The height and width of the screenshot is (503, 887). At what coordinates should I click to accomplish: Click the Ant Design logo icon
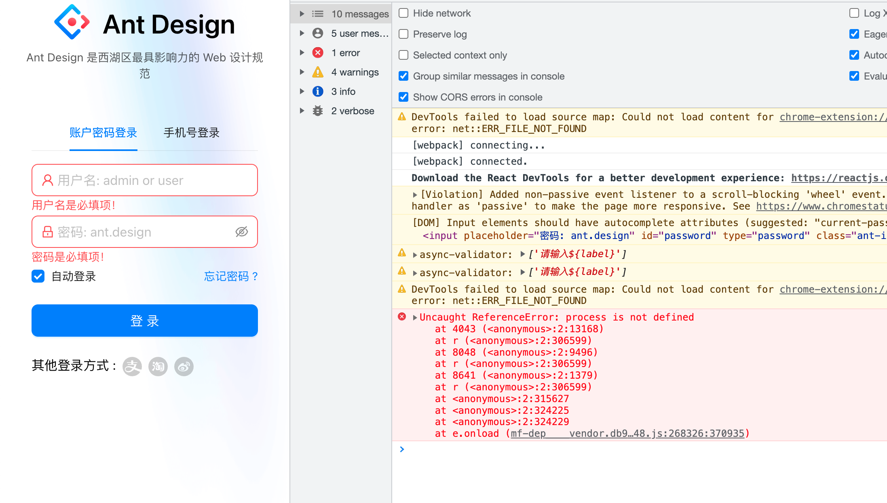pyautogui.click(x=72, y=22)
